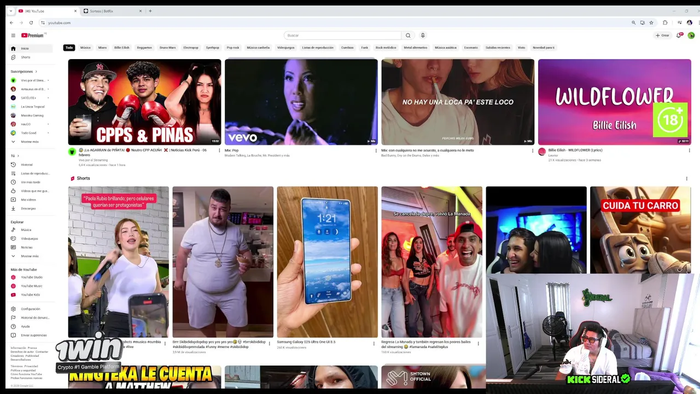The height and width of the screenshot is (394, 700).
Task: Open the CUIDA TU CARRO short
Action: (640, 230)
